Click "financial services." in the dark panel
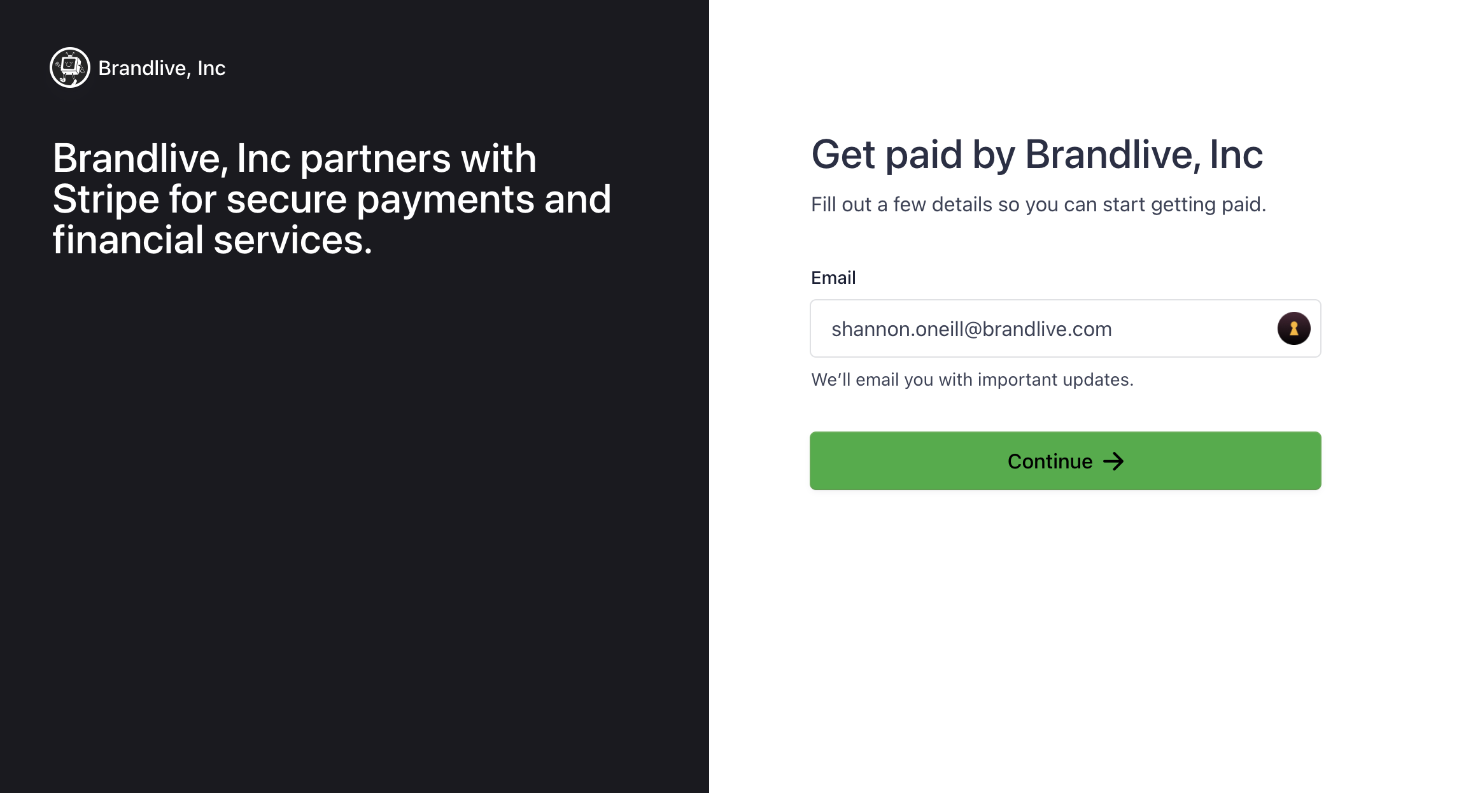This screenshot has width=1473, height=793. 212,240
